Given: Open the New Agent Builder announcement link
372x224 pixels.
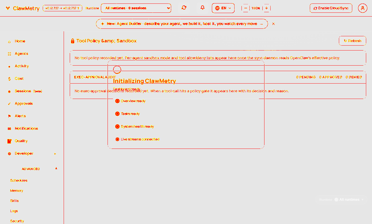Looking at the screenshot, I should coord(182,24).
